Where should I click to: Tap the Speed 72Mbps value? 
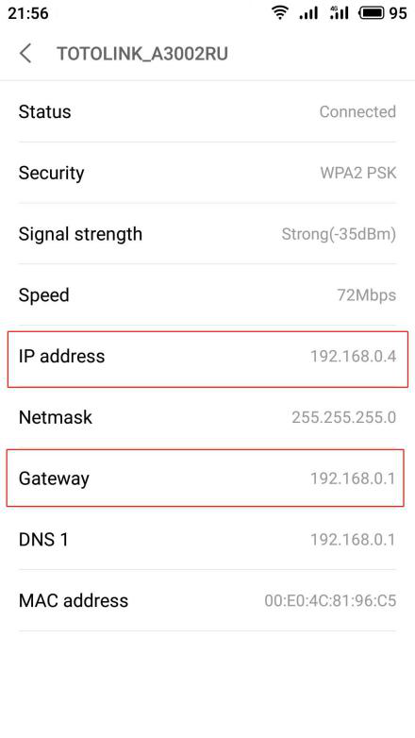(367, 295)
